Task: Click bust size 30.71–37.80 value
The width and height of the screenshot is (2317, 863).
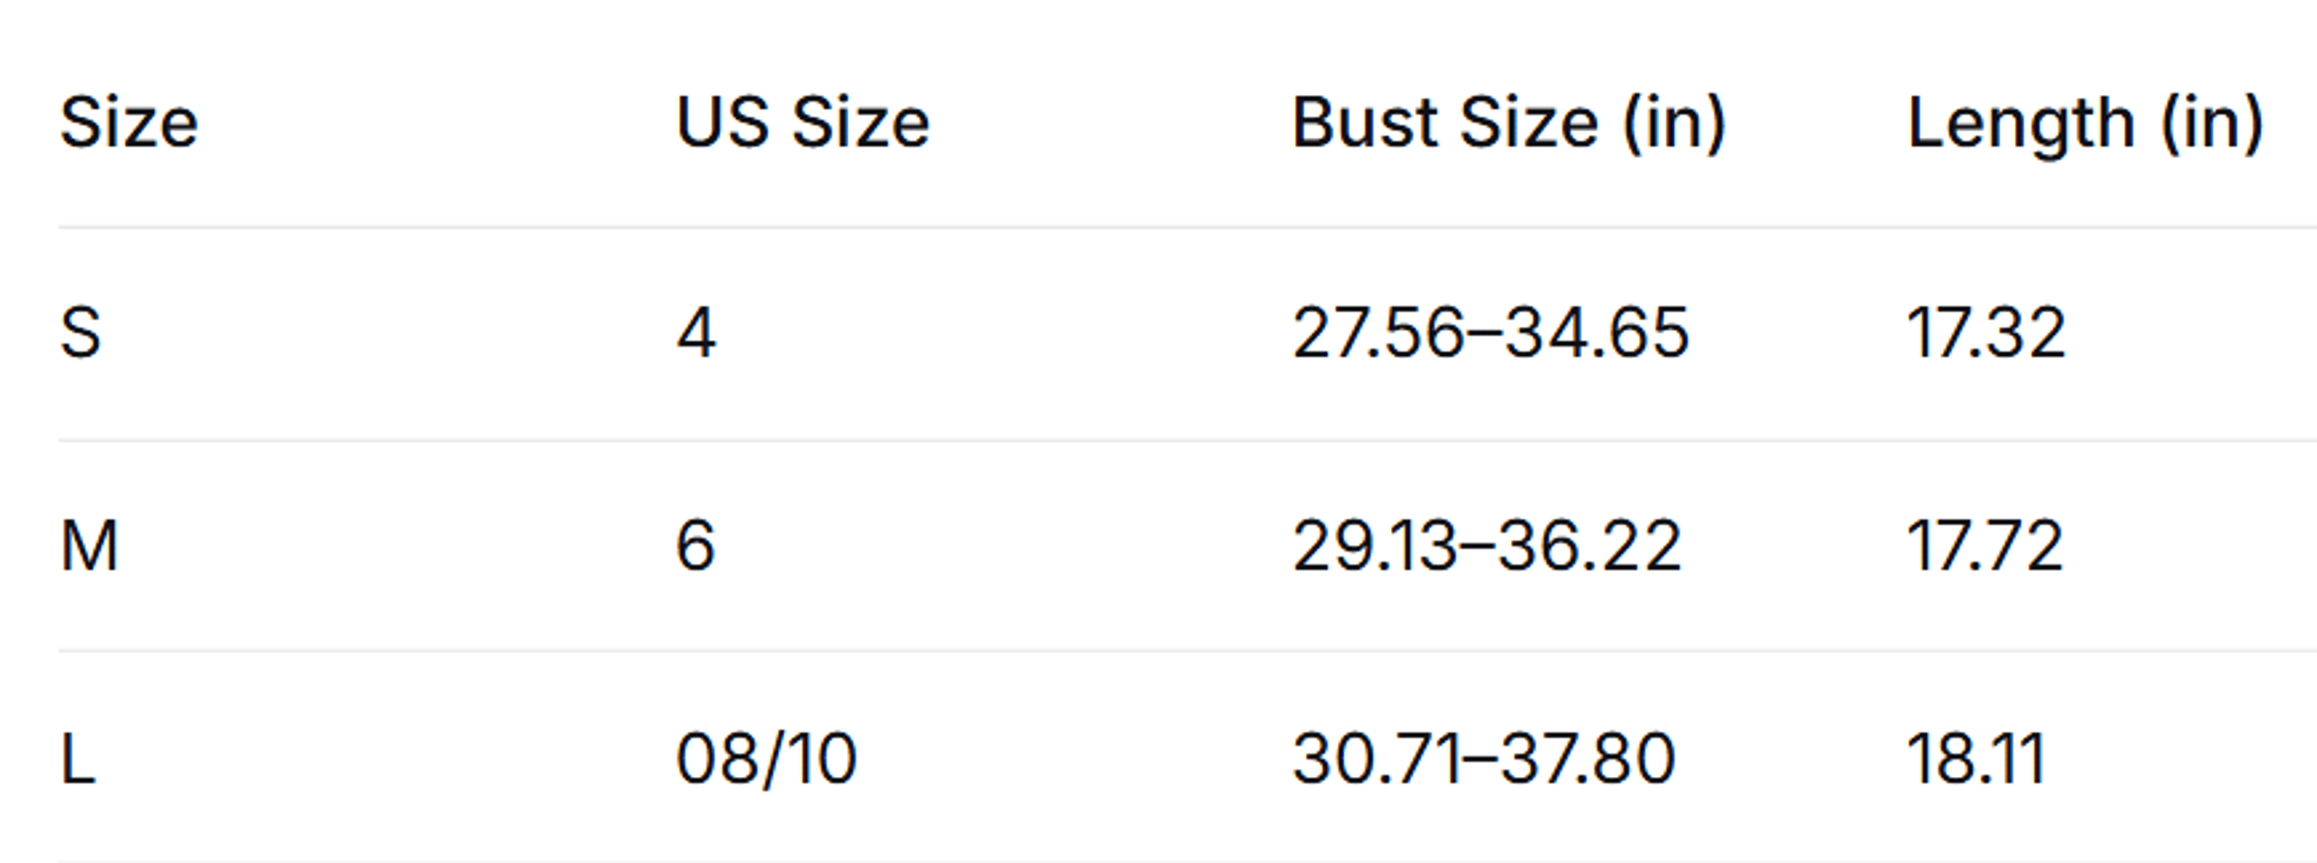Action: pos(1483,758)
